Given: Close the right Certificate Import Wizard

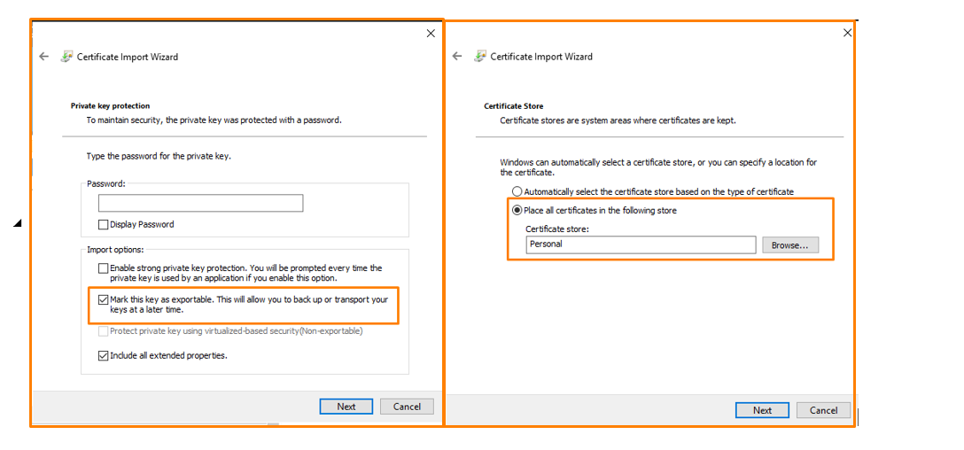Looking at the screenshot, I should [x=847, y=33].
